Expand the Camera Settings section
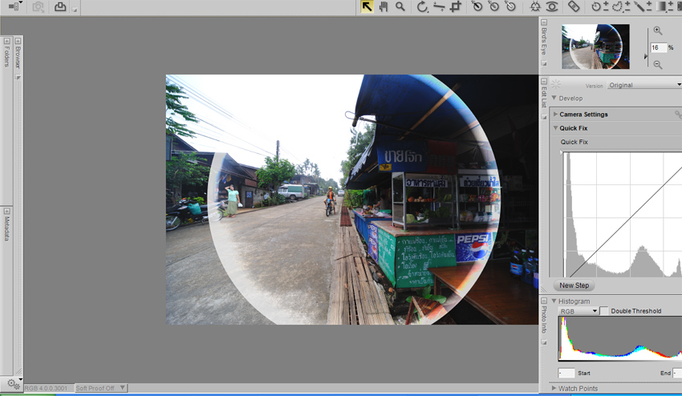This screenshot has width=682, height=396. (x=555, y=115)
